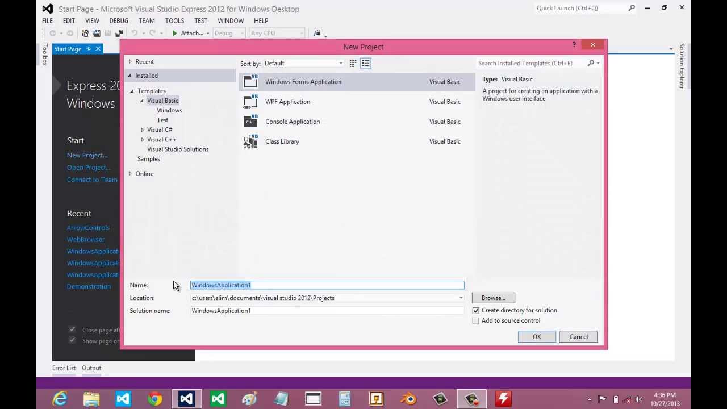Select the Test node under Visual Basic
Screen dimensions: 727x409
click(162, 120)
